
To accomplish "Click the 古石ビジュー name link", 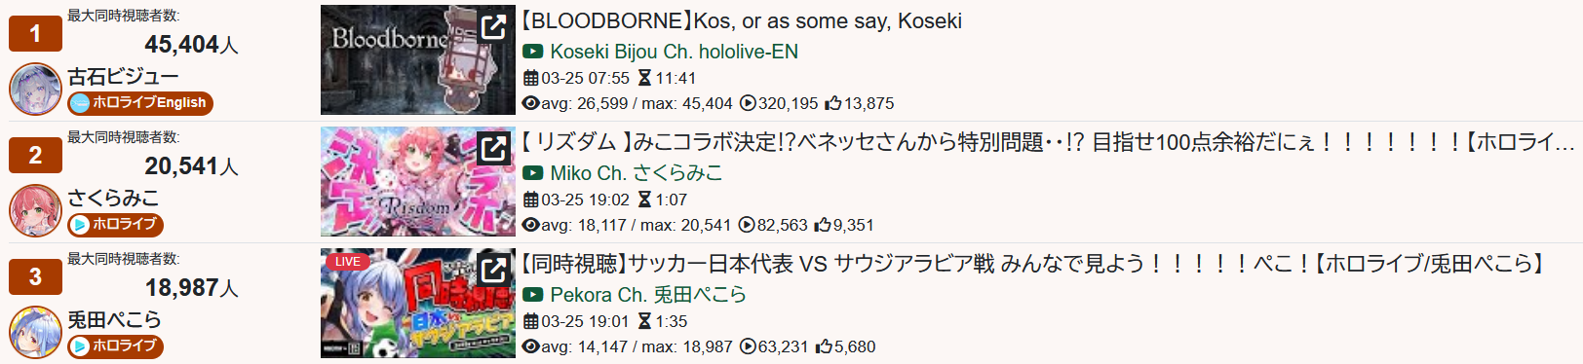I will coord(123,76).
